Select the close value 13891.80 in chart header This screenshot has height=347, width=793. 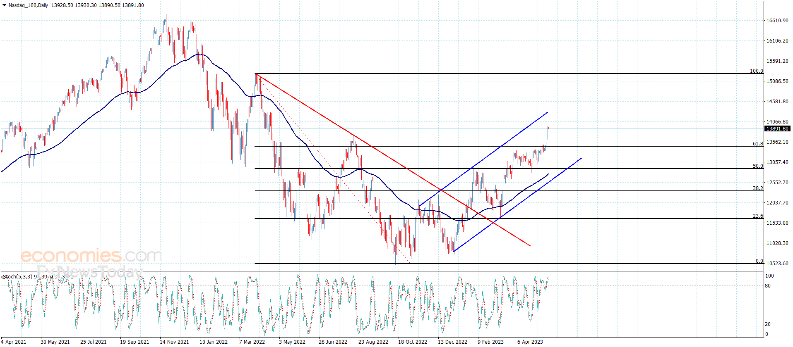pos(133,5)
